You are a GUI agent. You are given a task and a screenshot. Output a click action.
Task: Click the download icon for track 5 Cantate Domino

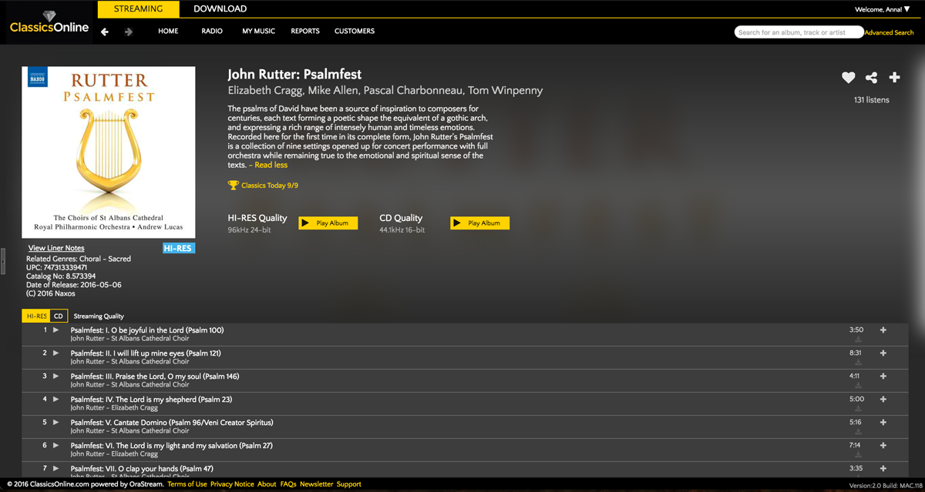858,432
